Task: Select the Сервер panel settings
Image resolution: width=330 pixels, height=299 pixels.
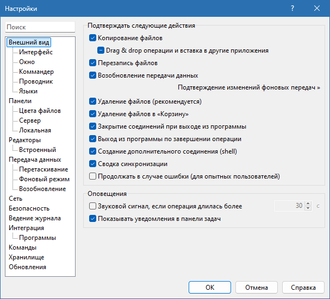Action: pos(30,120)
